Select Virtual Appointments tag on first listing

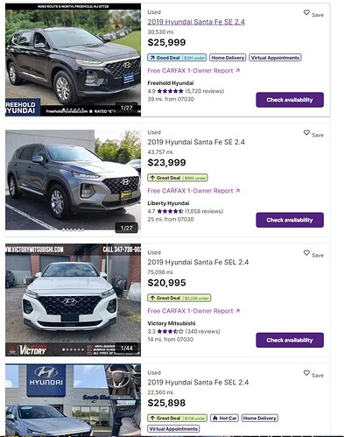pos(275,58)
